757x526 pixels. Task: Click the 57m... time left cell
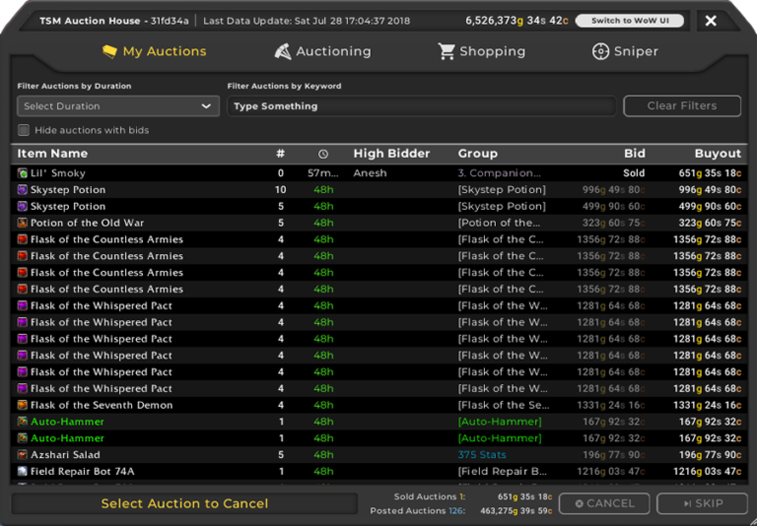coord(323,173)
